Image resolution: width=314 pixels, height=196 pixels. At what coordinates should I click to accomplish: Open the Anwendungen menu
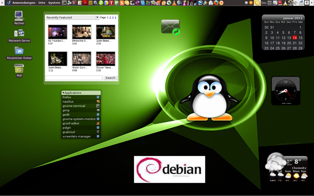click(x=24, y=3)
